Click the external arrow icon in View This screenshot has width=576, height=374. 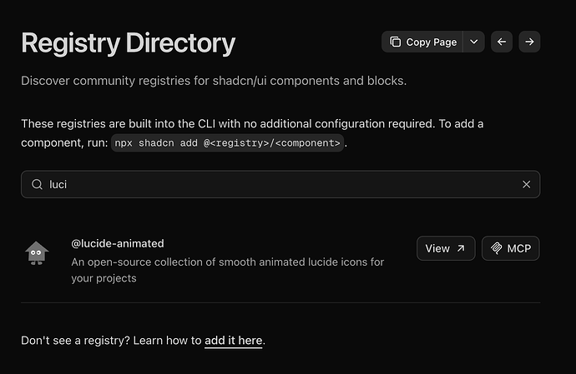pos(461,248)
